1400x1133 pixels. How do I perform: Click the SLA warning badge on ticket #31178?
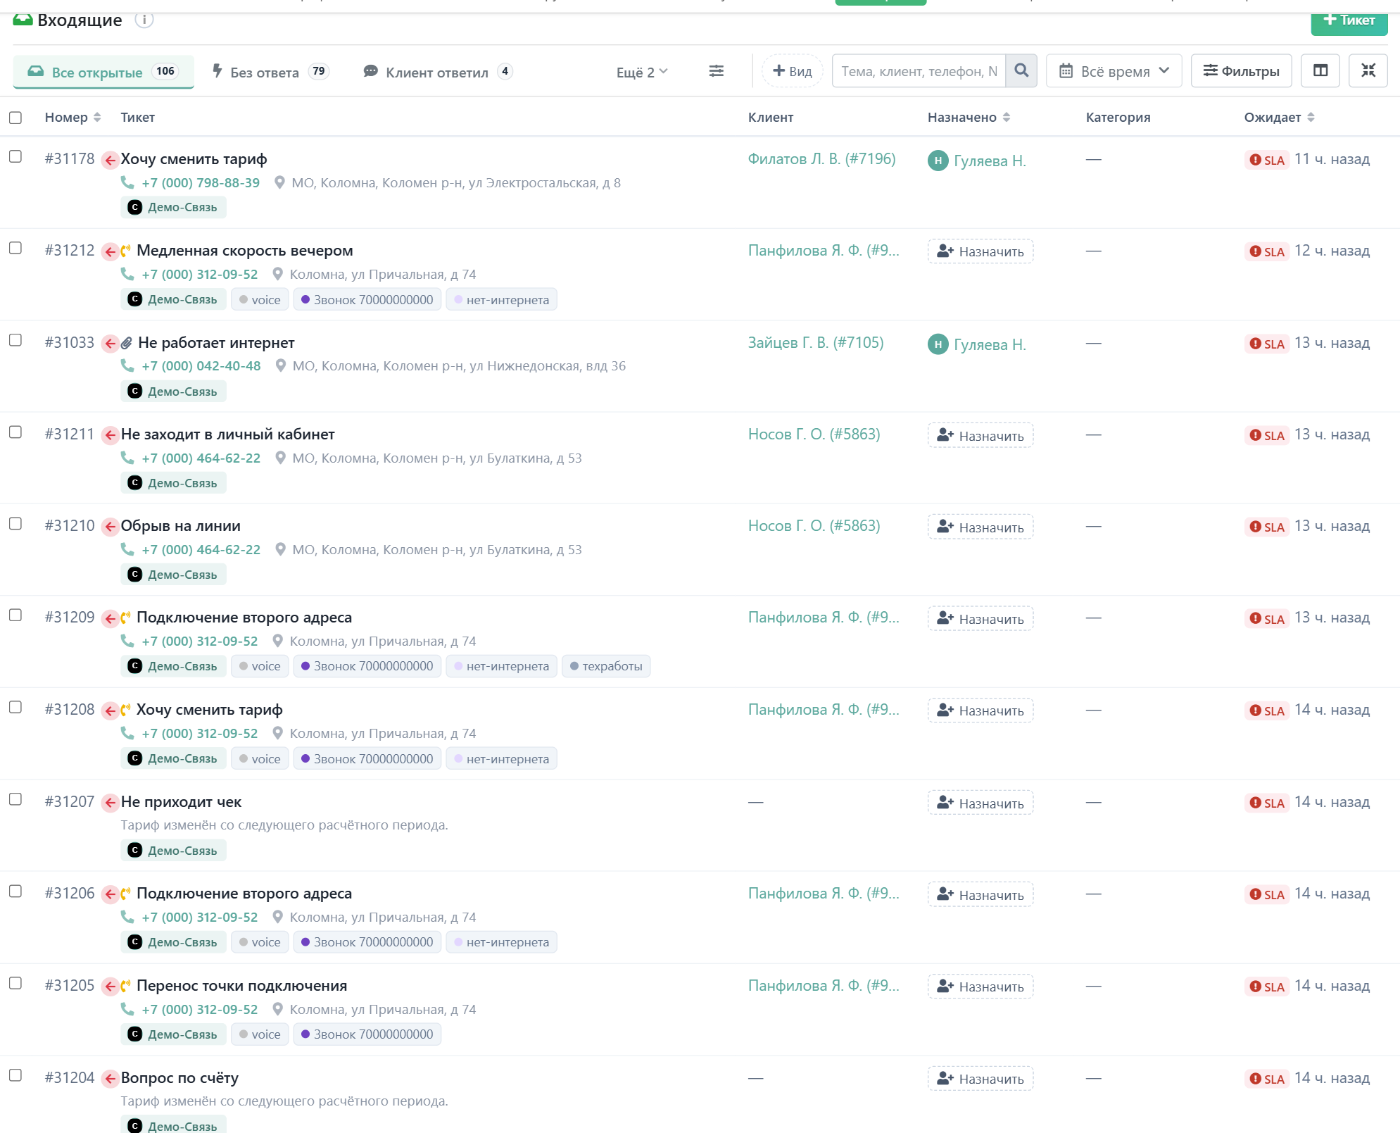[x=1266, y=160]
